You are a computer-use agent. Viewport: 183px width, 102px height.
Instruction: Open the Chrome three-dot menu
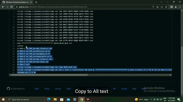point(180,7)
